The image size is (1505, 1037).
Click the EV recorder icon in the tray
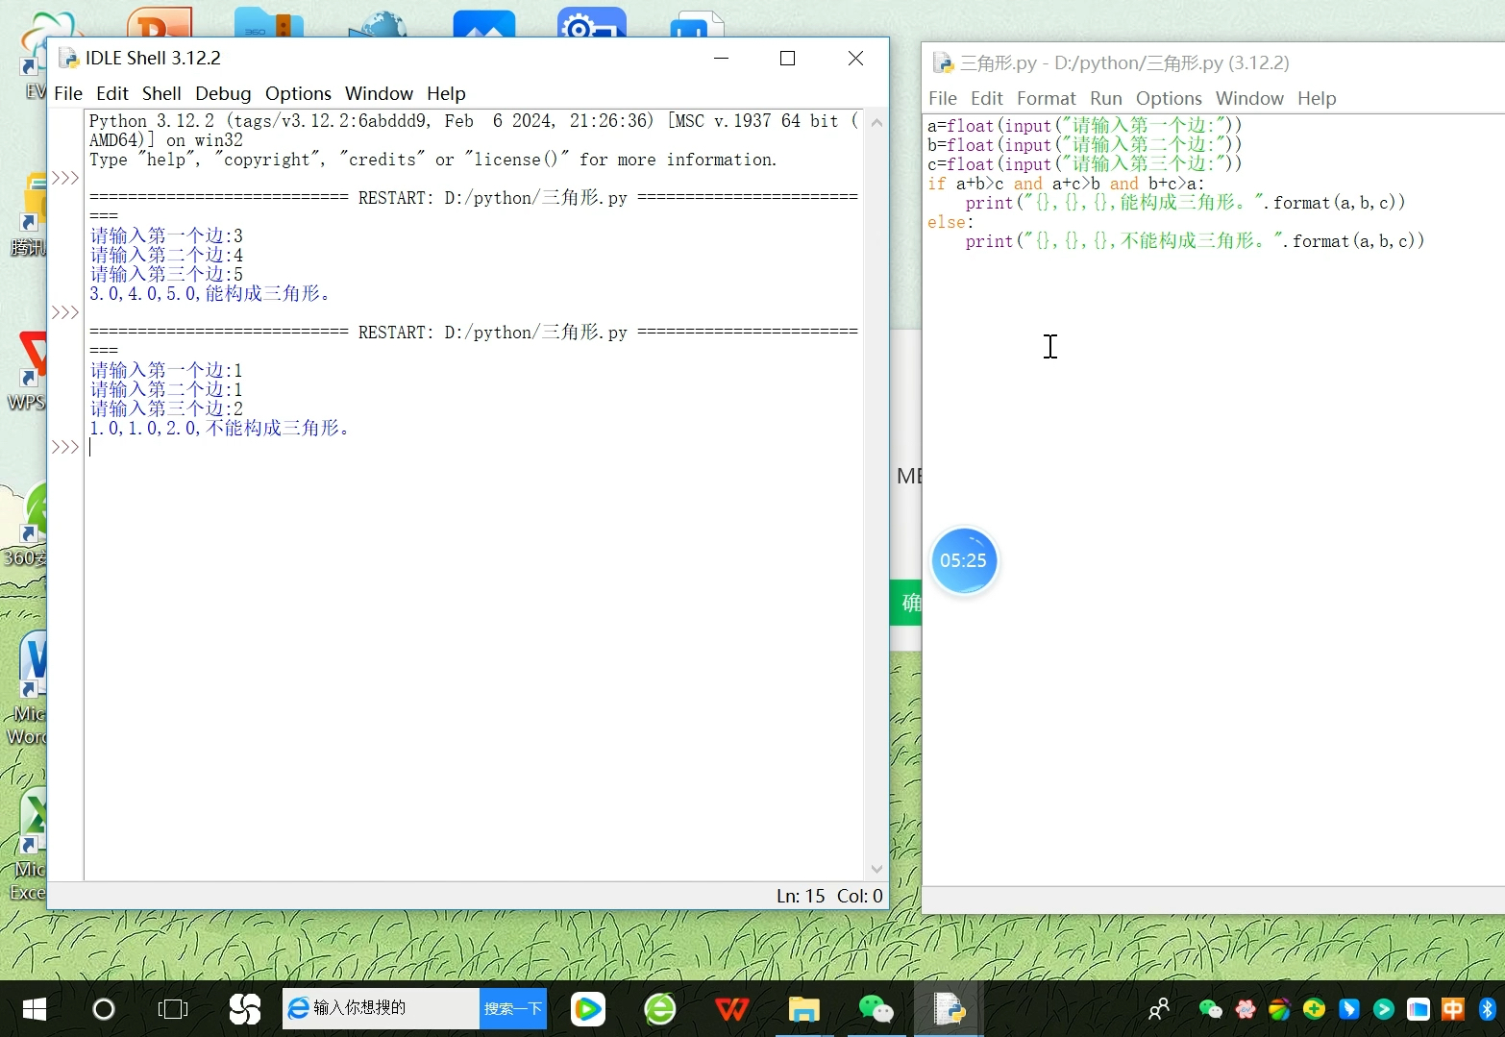pos(1244,1009)
